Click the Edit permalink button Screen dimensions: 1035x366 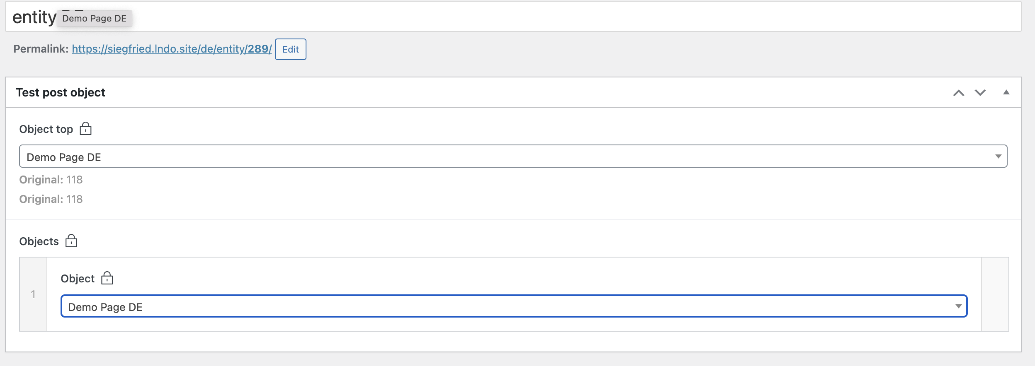(x=290, y=49)
